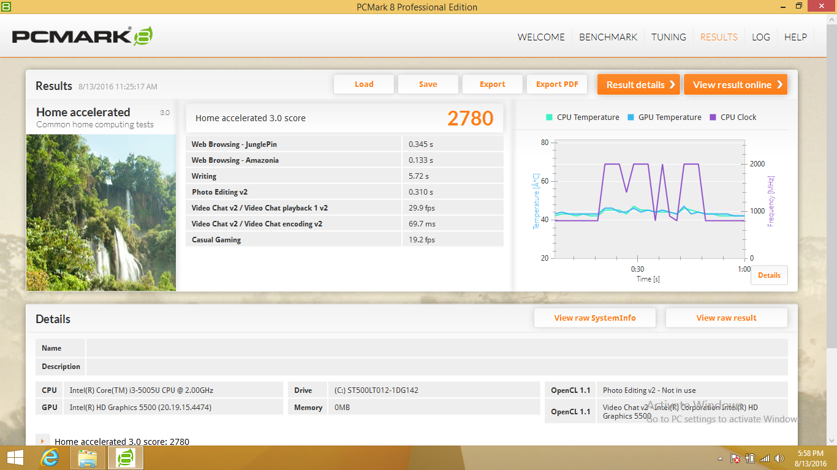Go to the LOG page
The width and height of the screenshot is (837, 470).
(760, 37)
